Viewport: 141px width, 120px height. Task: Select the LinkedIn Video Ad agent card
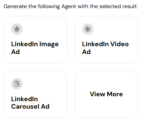106,40
